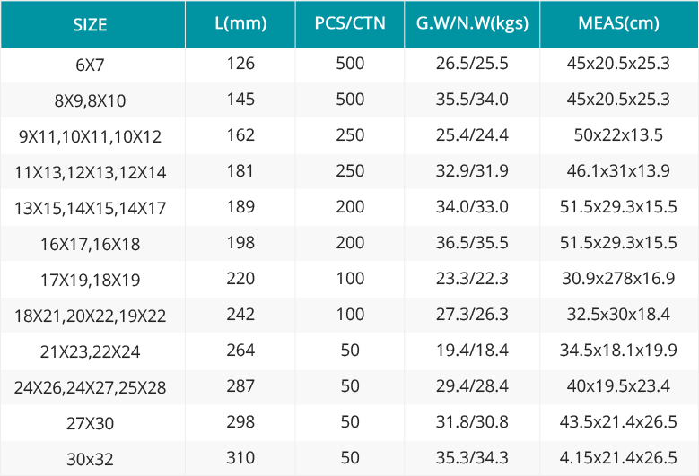Click length value 264

point(240,350)
